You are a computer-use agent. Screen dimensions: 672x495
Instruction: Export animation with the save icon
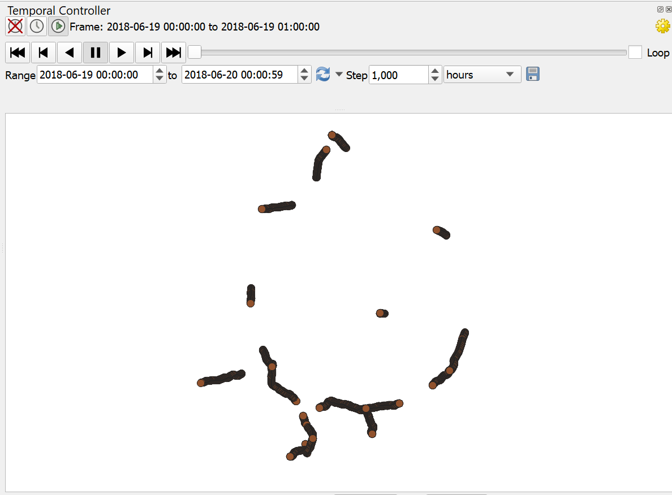coord(533,74)
